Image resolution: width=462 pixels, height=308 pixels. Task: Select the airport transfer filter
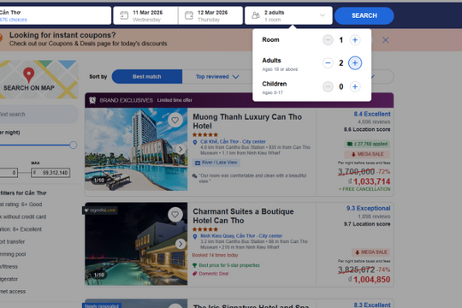click(x=12, y=241)
